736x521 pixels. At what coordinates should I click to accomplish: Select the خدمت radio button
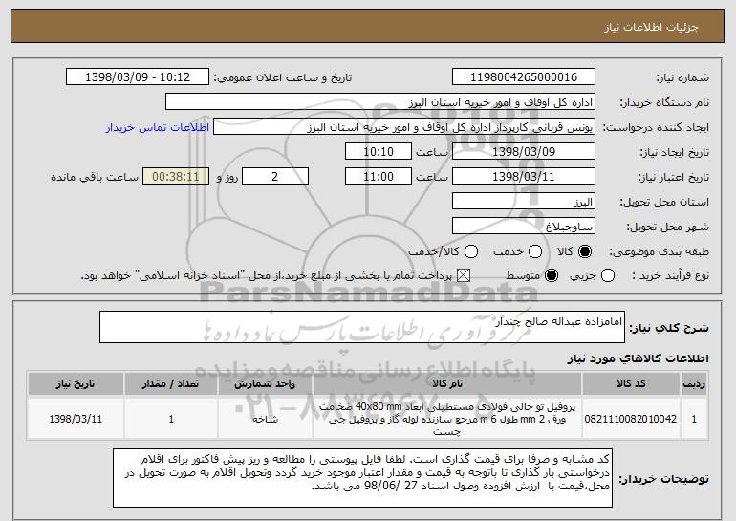[535, 251]
